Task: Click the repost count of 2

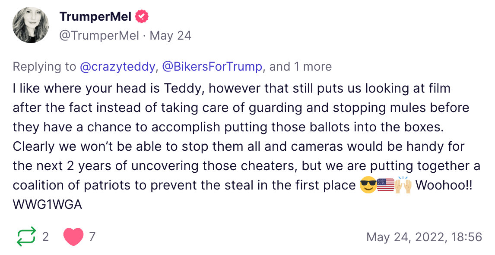Action: point(45,237)
